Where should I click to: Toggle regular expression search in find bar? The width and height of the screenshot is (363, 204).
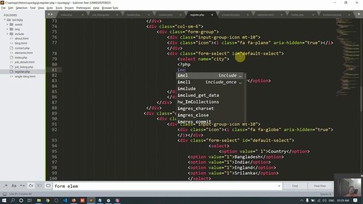coord(5,186)
